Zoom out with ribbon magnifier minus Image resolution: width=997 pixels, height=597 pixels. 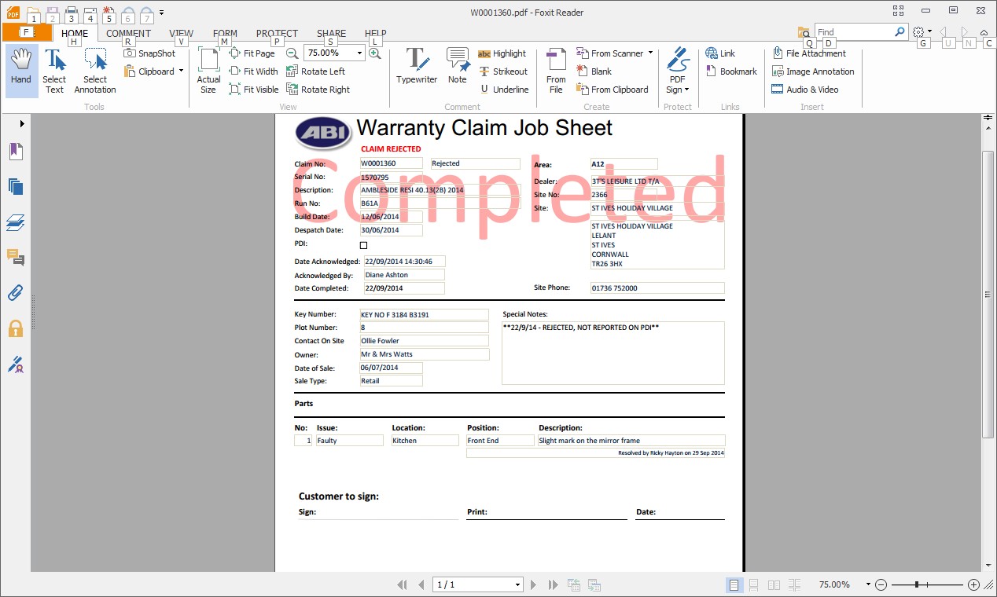tap(292, 53)
